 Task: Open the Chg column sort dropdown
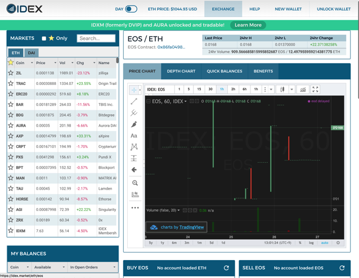(x=94, y=62)
